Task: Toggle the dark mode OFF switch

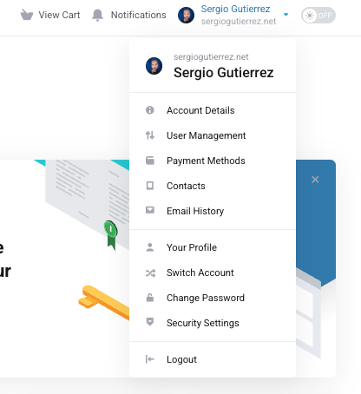Action: tap(318, 16)
